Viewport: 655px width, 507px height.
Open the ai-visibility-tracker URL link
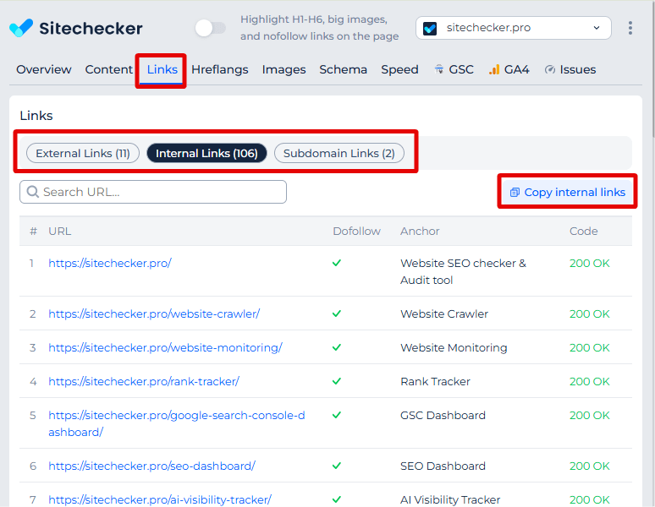pos(160,499)
